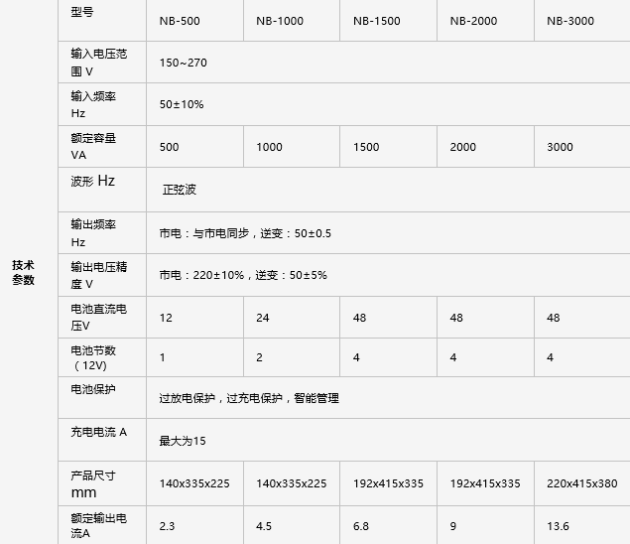Click the 最大为15 charging current value
630x544 pixels.
(183, 441)
